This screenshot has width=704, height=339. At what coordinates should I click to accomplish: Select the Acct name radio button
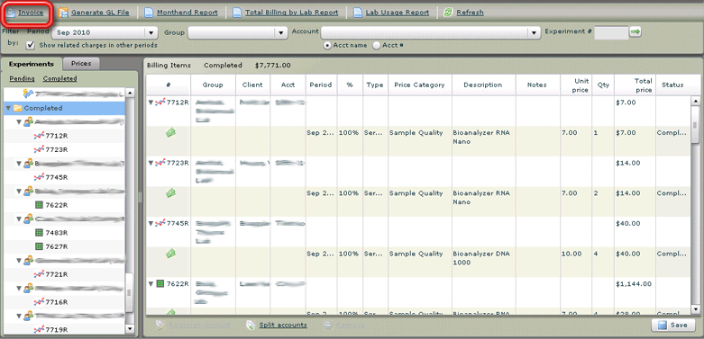(x=328, y=45)
